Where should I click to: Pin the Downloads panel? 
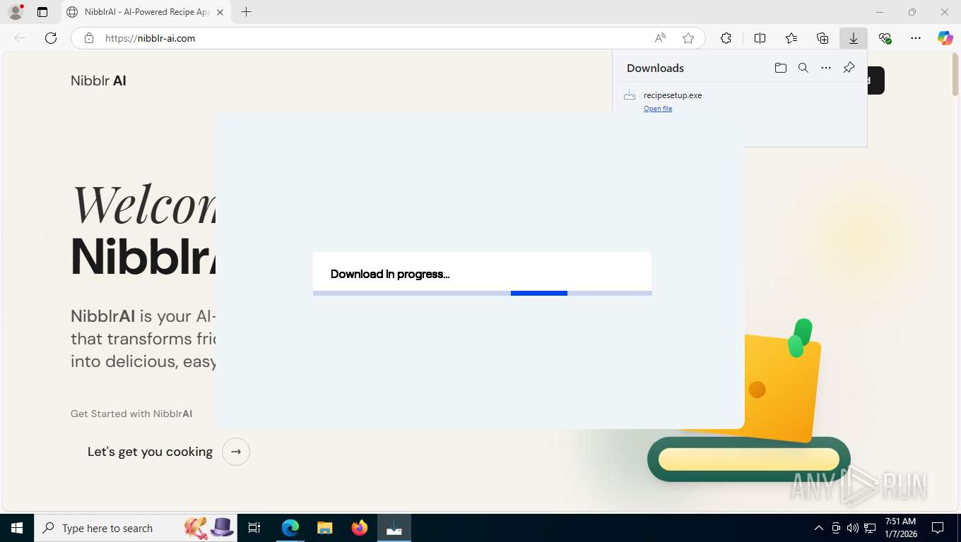click(849, 68)
